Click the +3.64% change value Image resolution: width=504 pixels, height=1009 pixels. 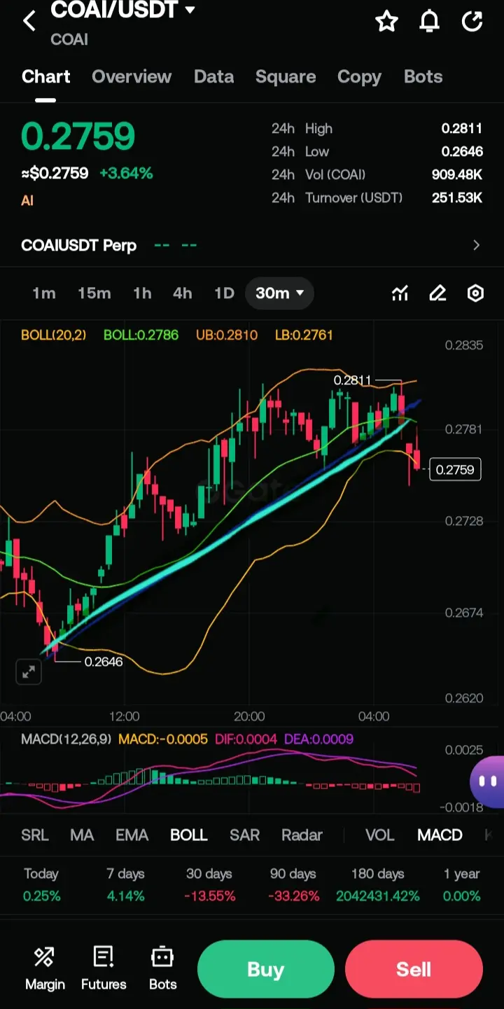[126, 174]
